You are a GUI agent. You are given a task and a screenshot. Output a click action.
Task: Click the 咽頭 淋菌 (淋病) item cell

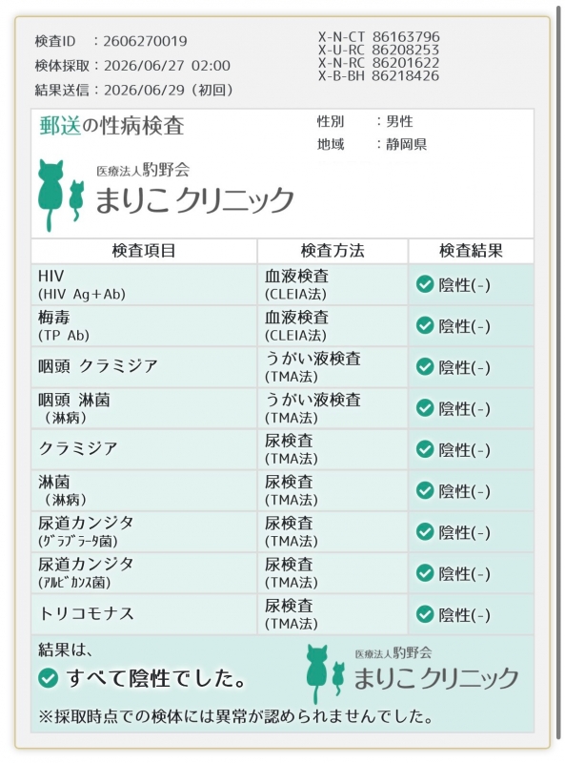coord(144,408)
